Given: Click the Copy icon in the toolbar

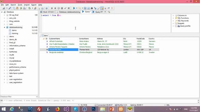Looking at the screenshot, I should (14, 8).
